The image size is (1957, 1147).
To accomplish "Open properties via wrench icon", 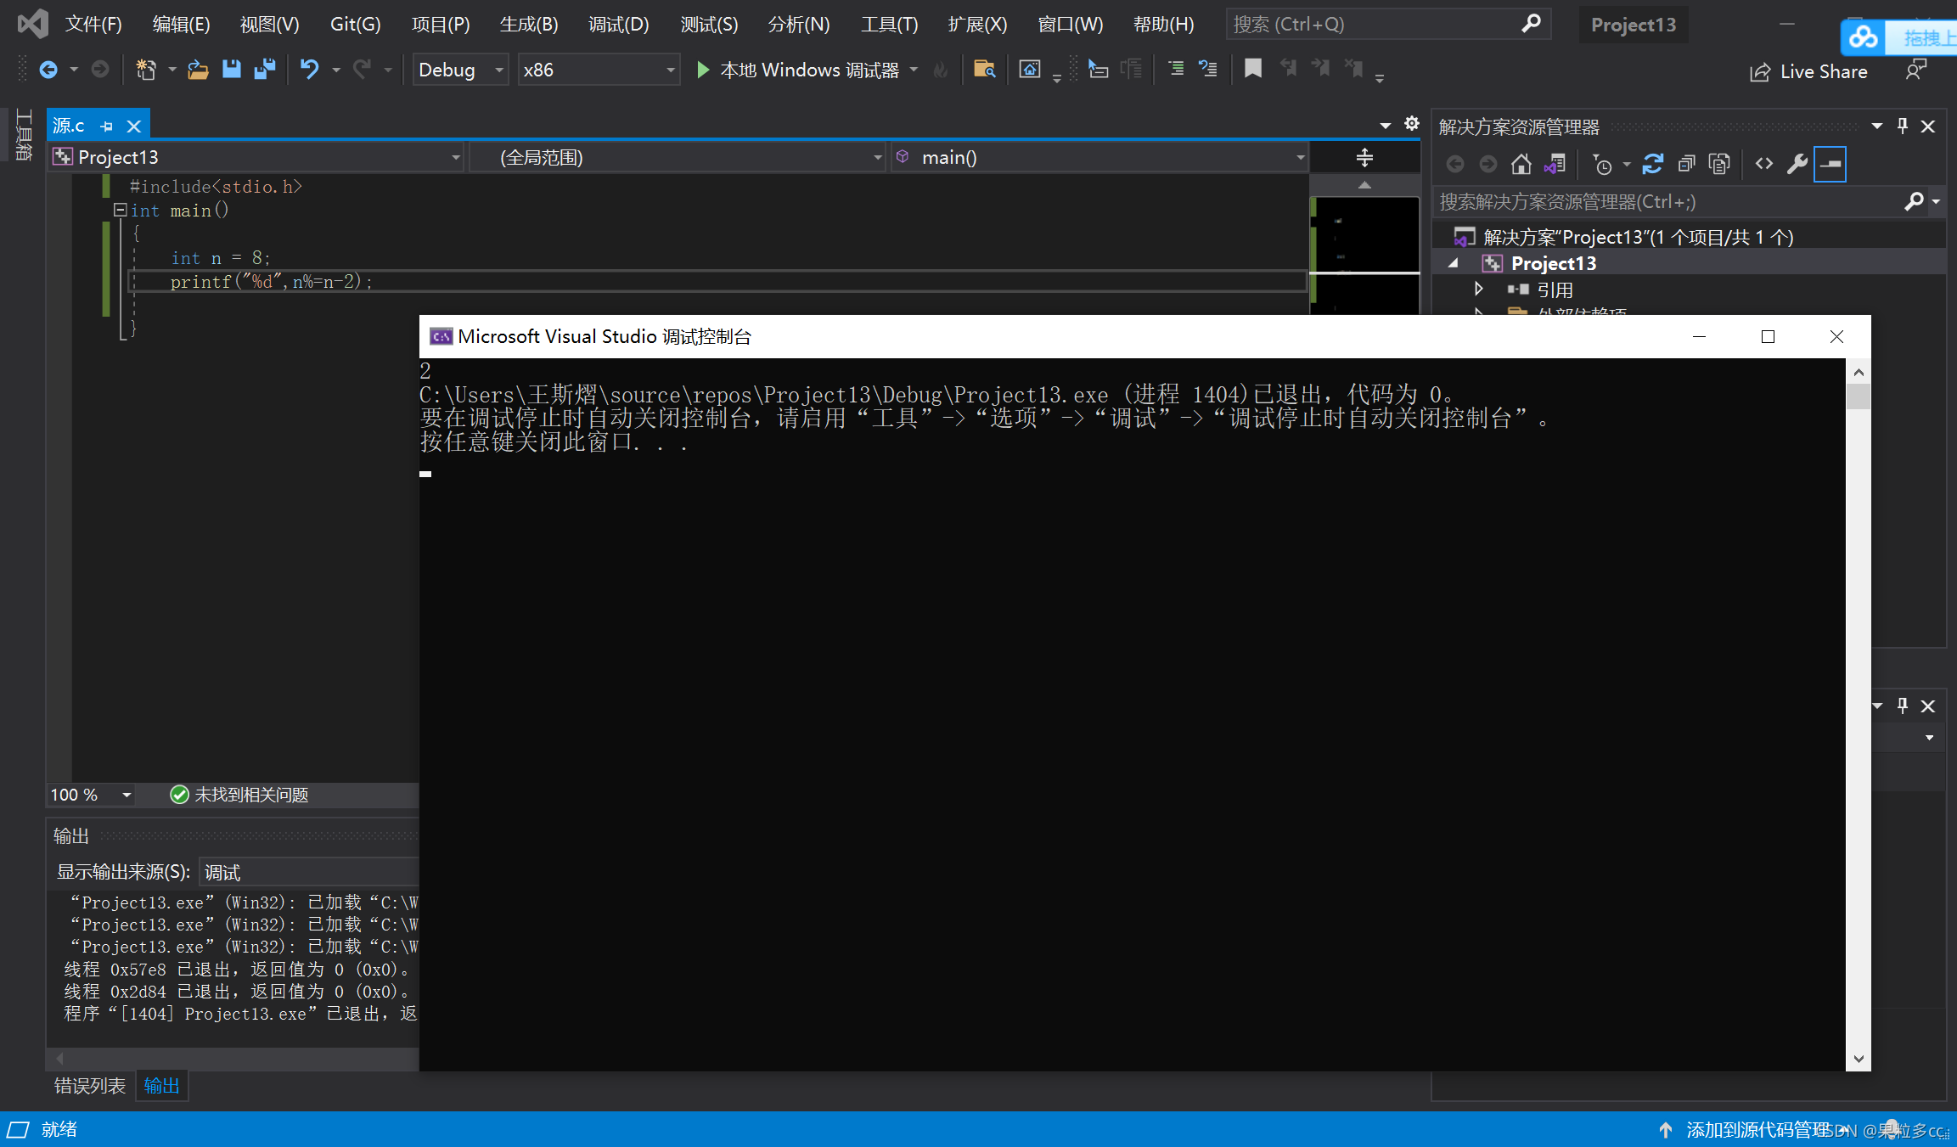I will pos(1797,164).
